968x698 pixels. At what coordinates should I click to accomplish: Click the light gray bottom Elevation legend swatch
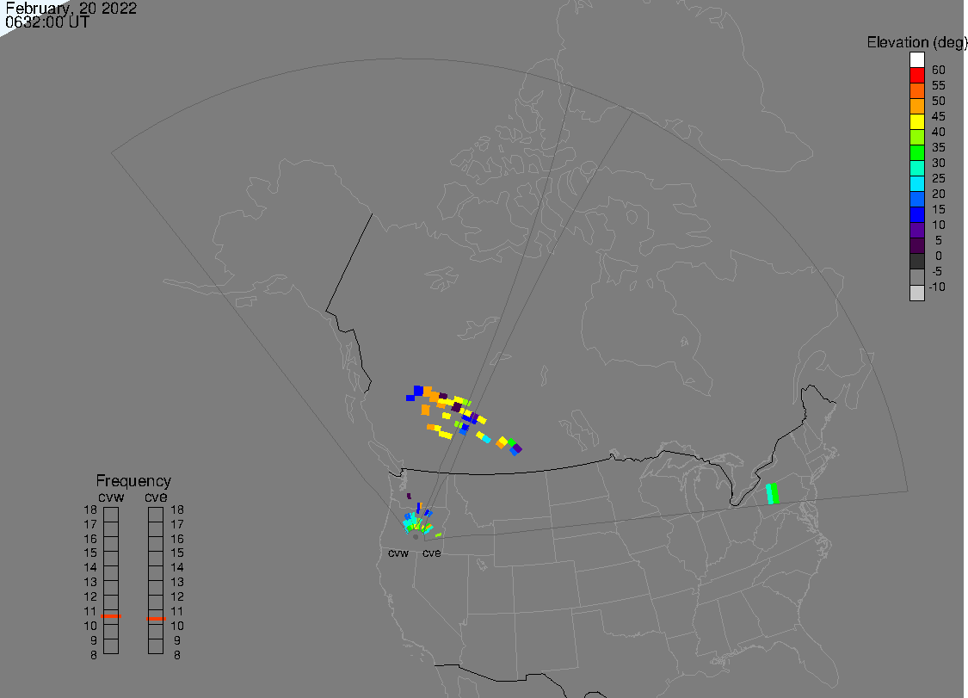(917, 293)
